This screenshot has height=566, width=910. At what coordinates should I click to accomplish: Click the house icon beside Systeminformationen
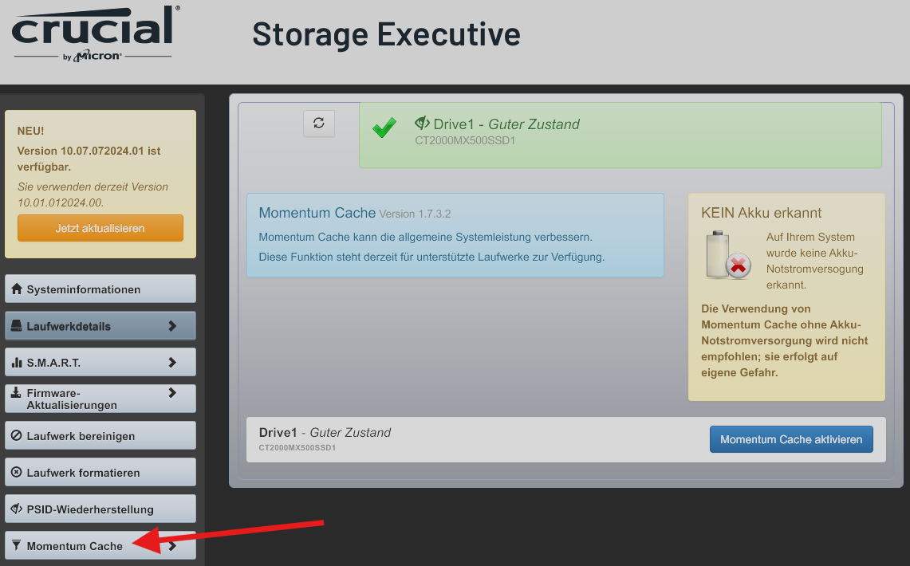[x=17, y=289]
